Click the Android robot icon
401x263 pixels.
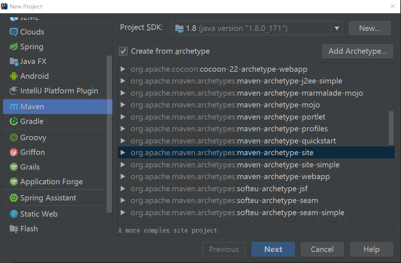point(14,76)
